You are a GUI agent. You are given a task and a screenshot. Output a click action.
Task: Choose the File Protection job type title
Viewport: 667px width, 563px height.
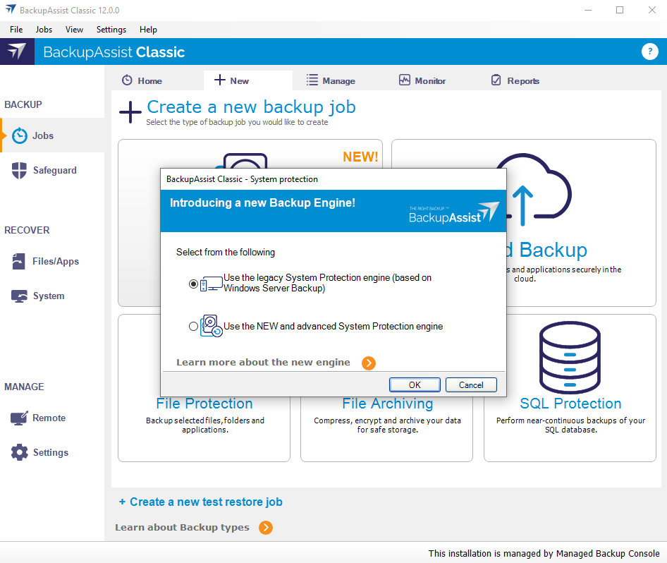pyautogui.click(x=204, y=404)
